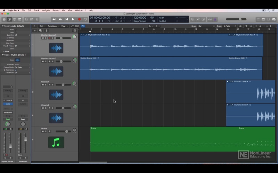Start playback with the Play button

(x=73, y=19)
